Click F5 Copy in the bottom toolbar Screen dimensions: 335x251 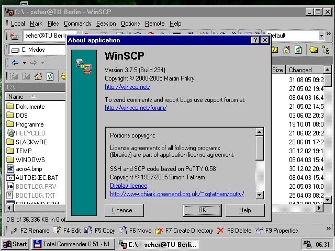tap(100, 231)
